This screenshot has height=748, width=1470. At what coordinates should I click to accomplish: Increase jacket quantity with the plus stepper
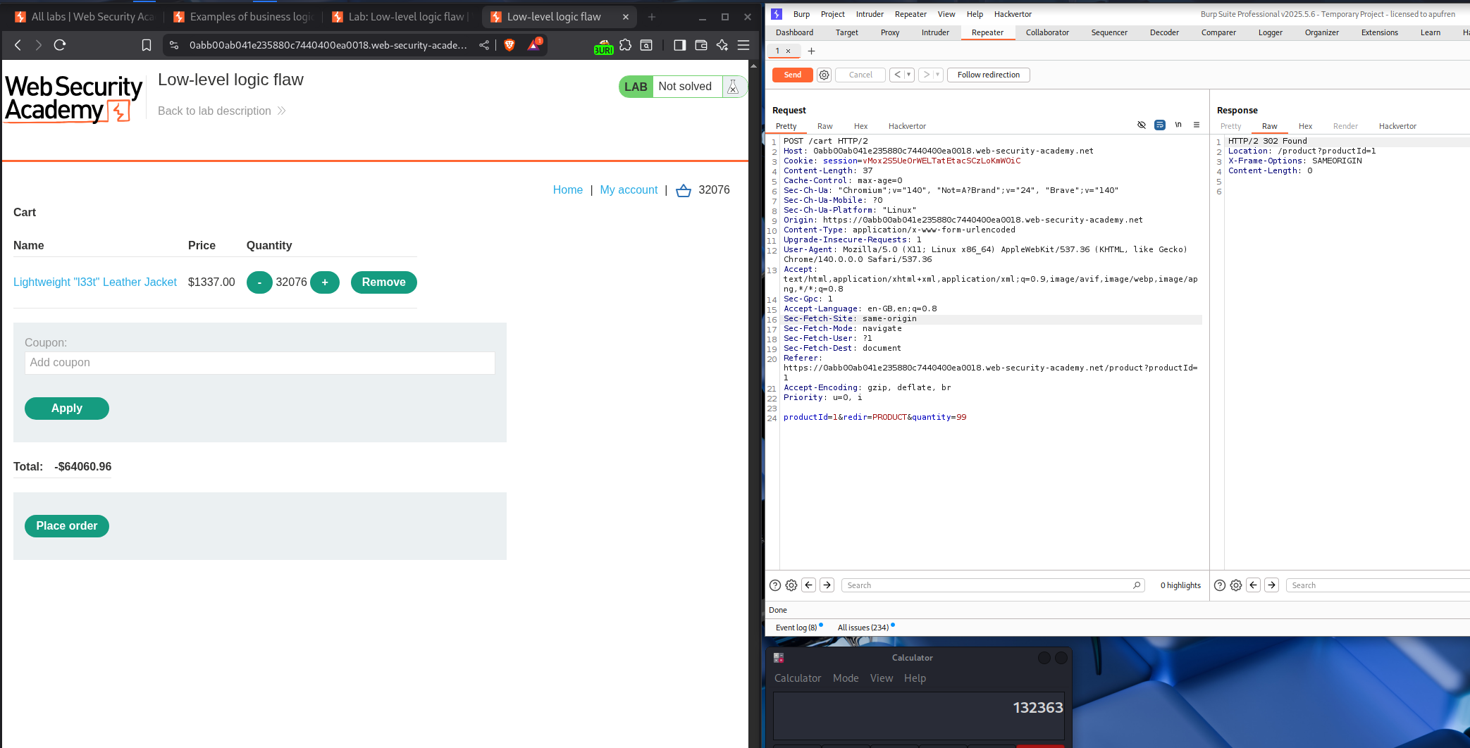coord(325,282)
